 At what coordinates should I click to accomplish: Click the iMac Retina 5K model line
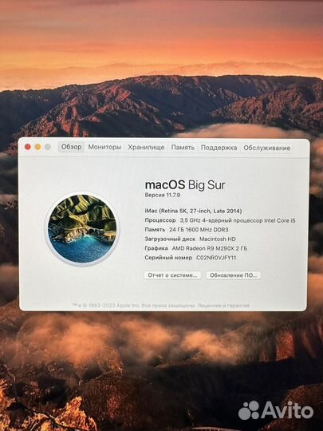pyautogui.click(x=193, y=211)
